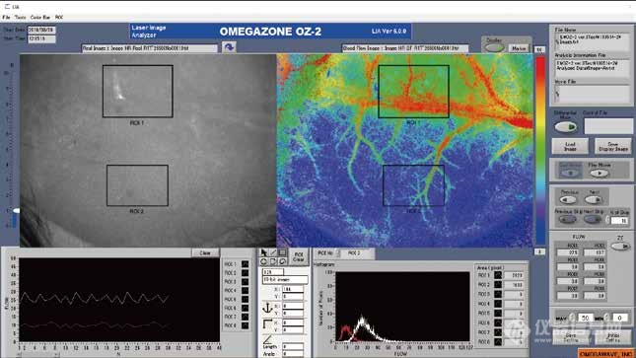This screenshot has height=358, width=636.
Task: Toggle the Differential Mode switch
Action: point(565,127)
